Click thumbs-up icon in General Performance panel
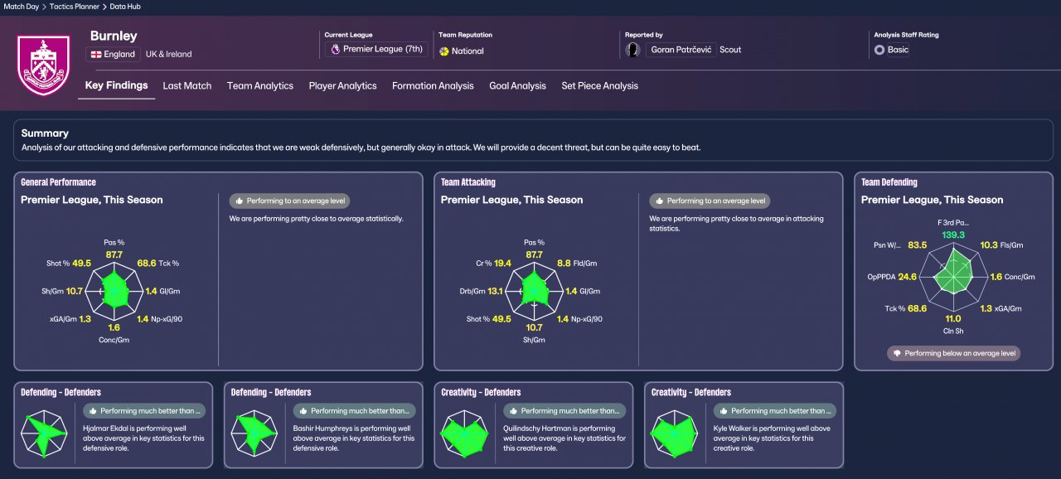Image resolution: width=1061 pixels, height=479 pixels. (x=240, y=201)
